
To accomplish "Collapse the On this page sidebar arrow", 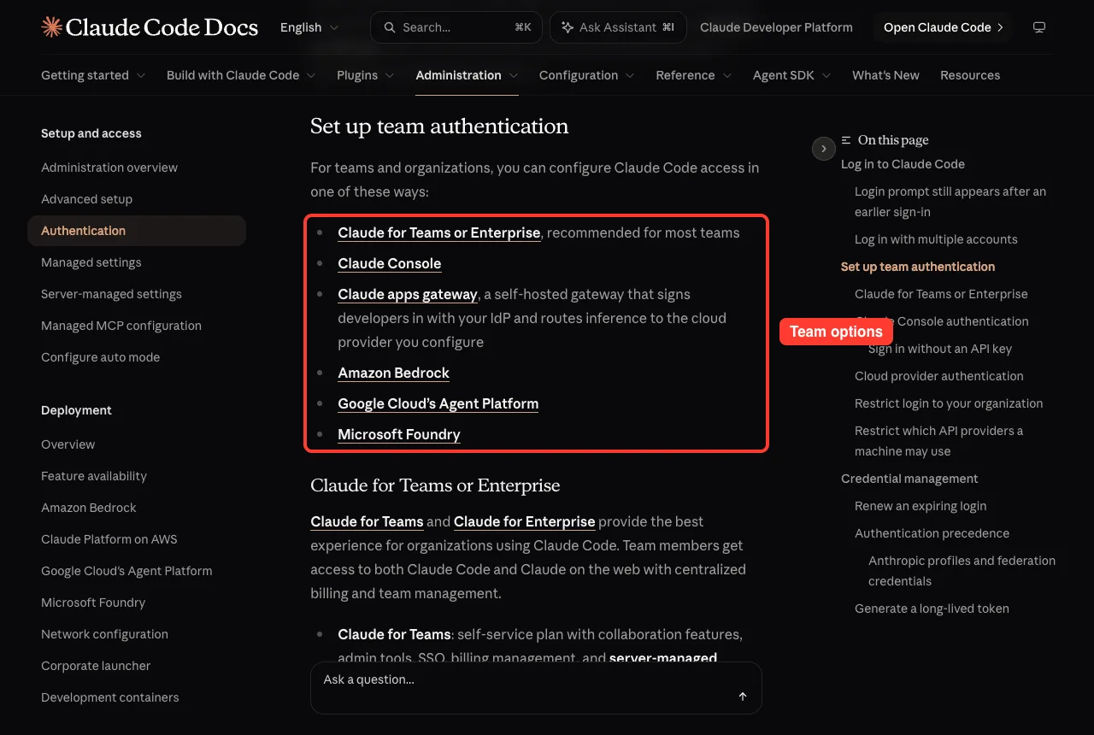I will 823,149.
